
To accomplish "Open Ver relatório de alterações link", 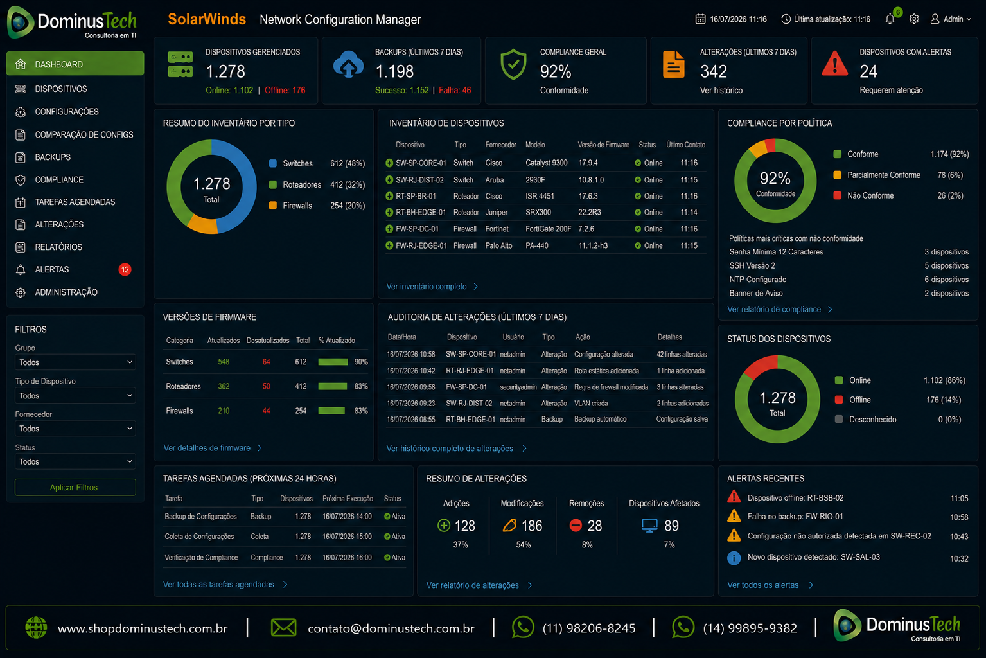I will tap(473, 585).
